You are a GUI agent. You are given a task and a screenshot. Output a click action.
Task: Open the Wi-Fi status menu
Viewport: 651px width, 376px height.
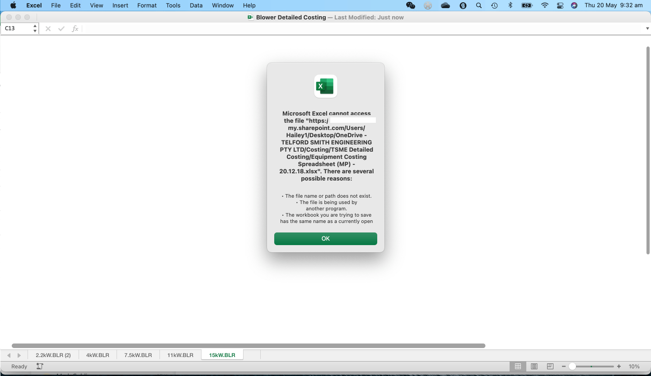point(545,5)
